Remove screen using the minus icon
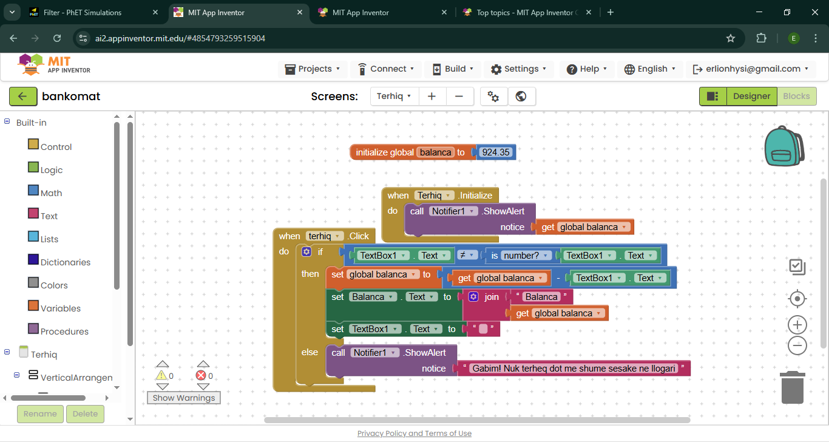The height and width of the screenshot is (442, 829). [x=459, y=96]
